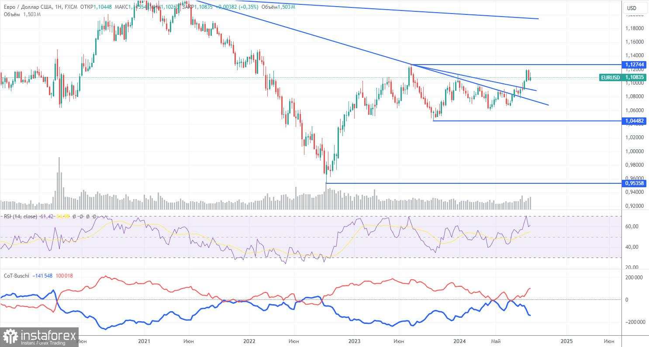Click the 1,02000 price axis tick
Screen dimensions: 649x347
pyautogui.click(x=635, y=137)
